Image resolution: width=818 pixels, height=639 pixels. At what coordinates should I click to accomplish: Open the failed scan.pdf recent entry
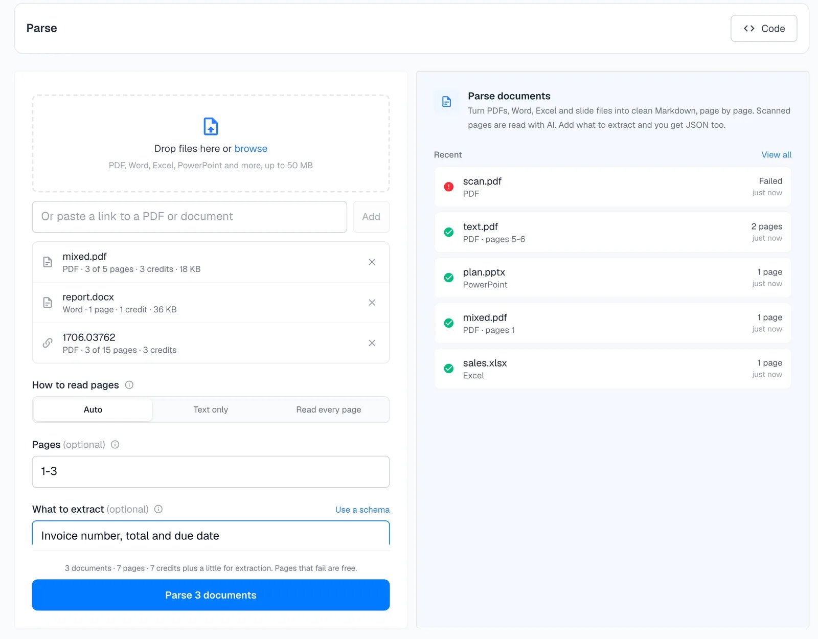click(x=612, y=187)
